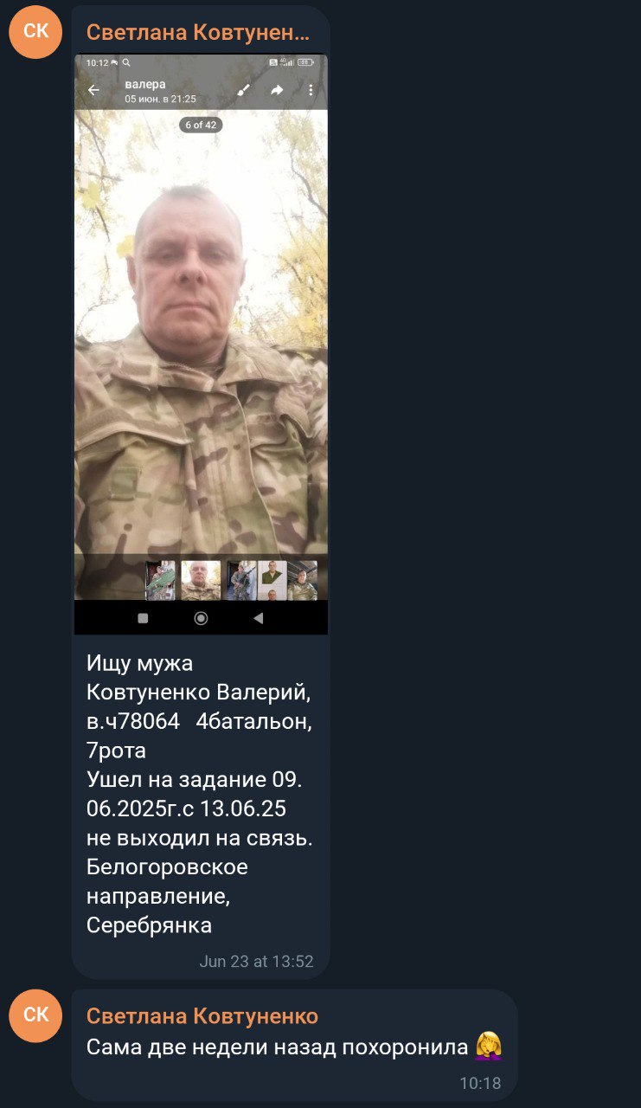Click the facepalm emoji in last message
This screenshot has height=1108, width=641.
(x=489, y=1047)
